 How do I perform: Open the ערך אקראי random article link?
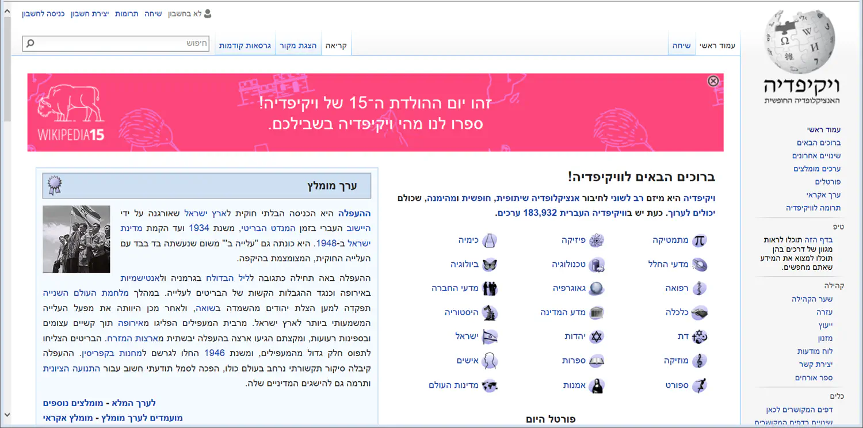tap(823, 195)
